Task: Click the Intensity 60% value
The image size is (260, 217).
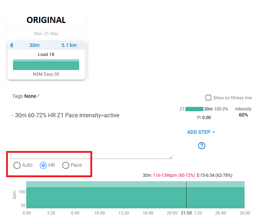Action: point(243,115)
